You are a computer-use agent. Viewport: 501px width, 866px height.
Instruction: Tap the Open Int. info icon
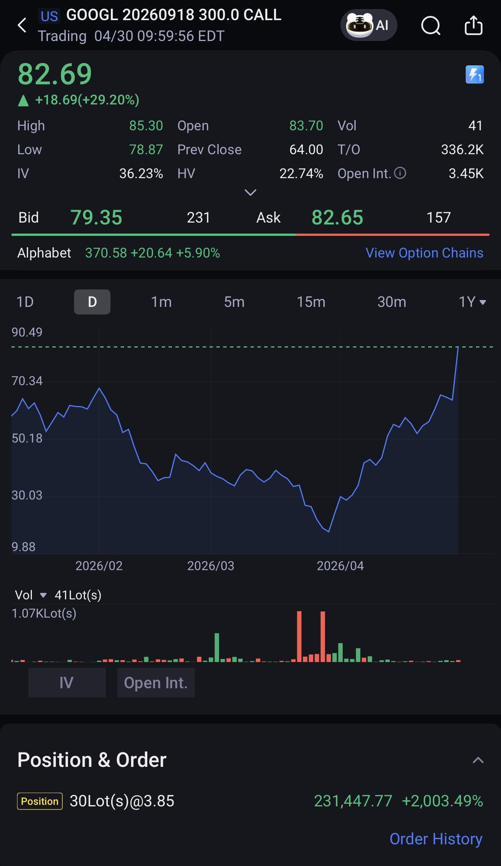(400, 173)
